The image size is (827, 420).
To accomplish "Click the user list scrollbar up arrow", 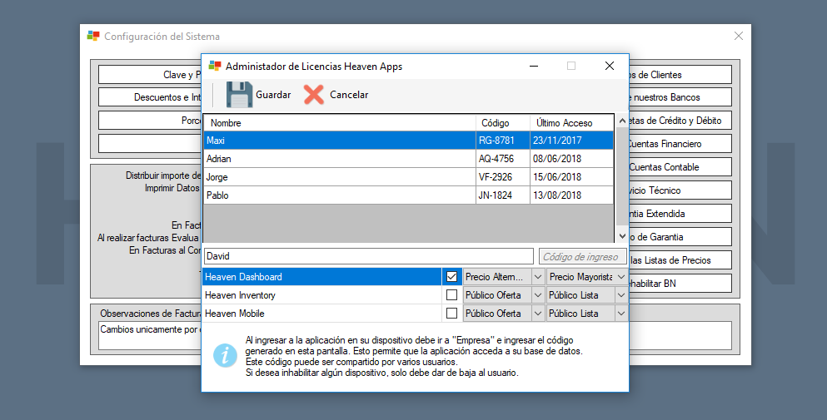I will (x=622, y=121).
